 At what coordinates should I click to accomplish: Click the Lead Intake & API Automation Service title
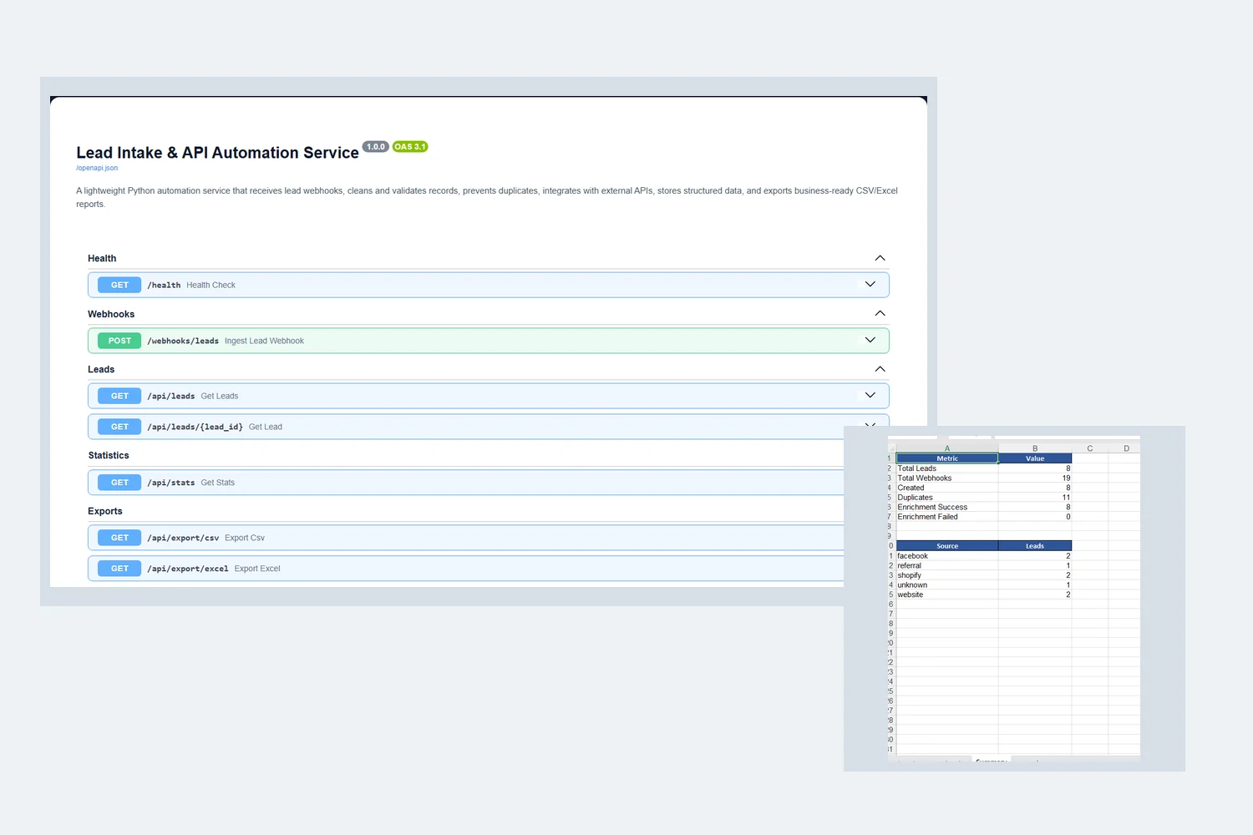[217, 153]
